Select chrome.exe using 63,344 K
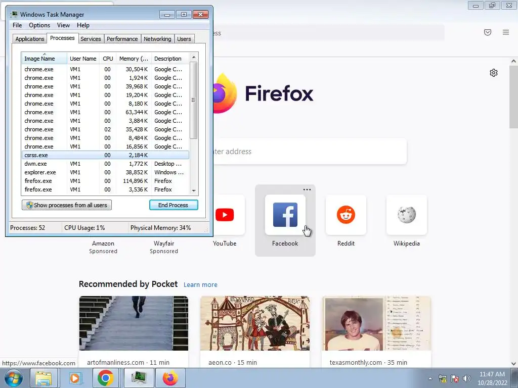The image size is (518, 388). pyautogui.click(x=105, y=112)
